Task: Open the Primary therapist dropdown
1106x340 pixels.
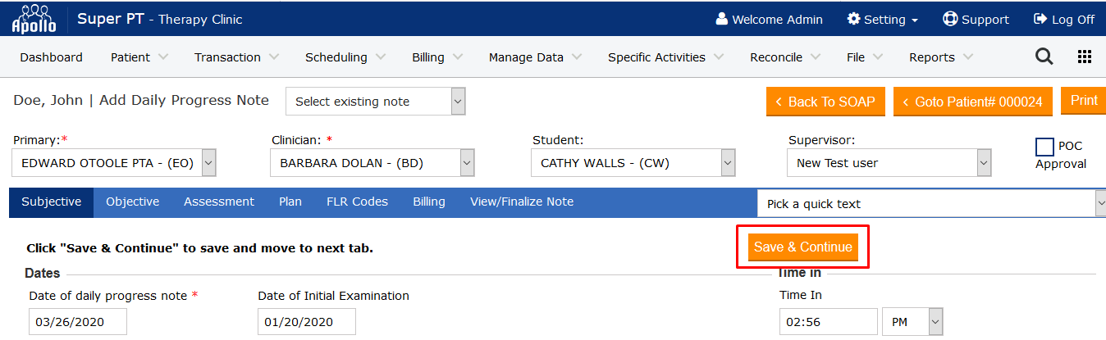Action: [208, 163]
